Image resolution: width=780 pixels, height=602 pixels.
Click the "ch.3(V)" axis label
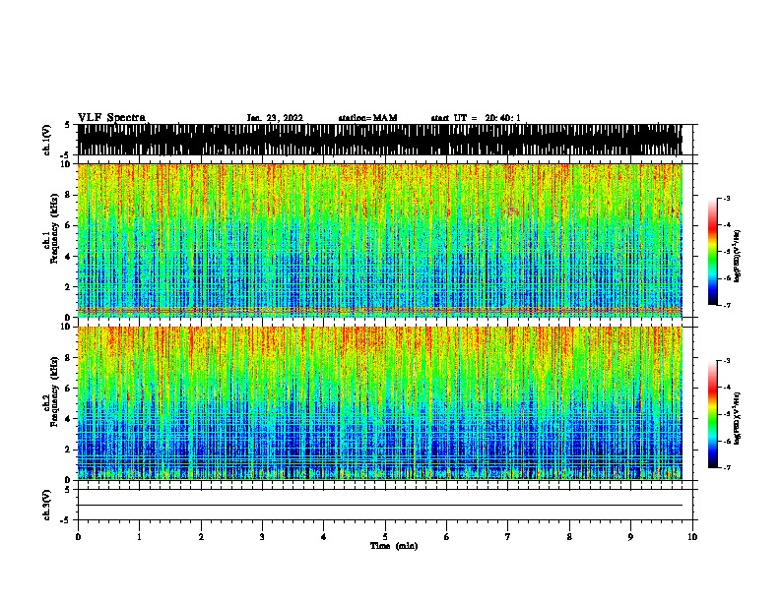click(47, 505)
